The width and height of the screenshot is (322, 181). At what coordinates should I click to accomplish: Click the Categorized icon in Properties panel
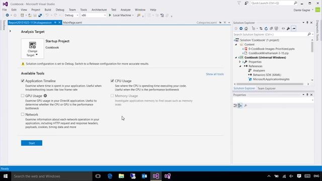point(235,106)
